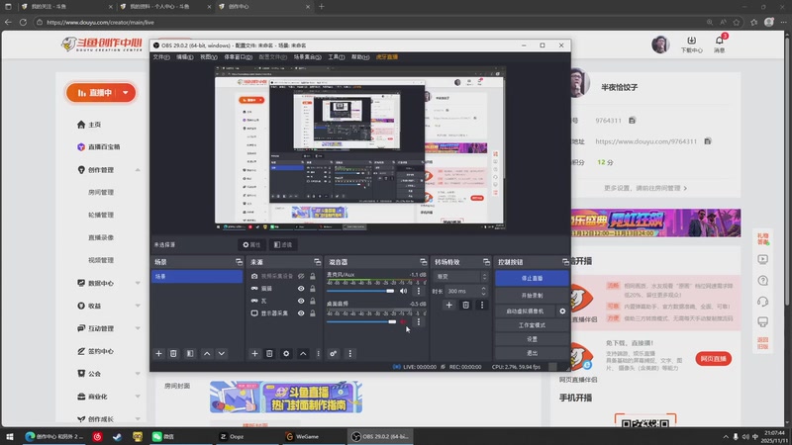This screenshot has width=792, height=445.
Task: Move source up arrow in Sources panel
Action: (303, 354)
